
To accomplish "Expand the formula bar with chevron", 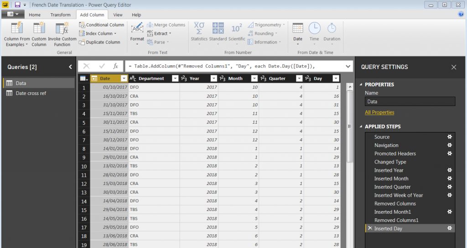I will tap(348, 66).
